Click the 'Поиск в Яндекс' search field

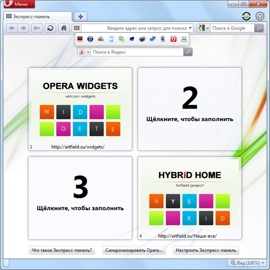coord(137,52)
